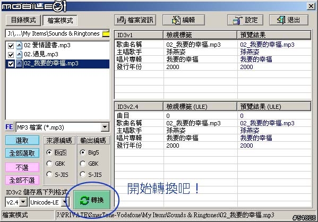This screenshot has height=222, width=318.
Task: Click 主唱歌手 row in ID3v1 table
Action: [213, 52]
